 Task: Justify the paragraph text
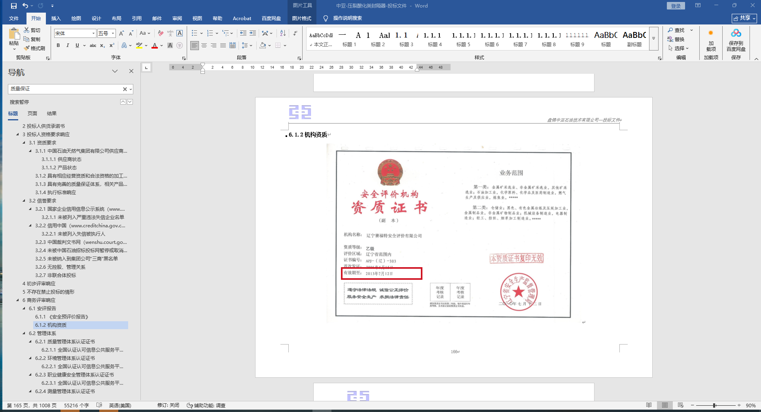click(223, 45)
